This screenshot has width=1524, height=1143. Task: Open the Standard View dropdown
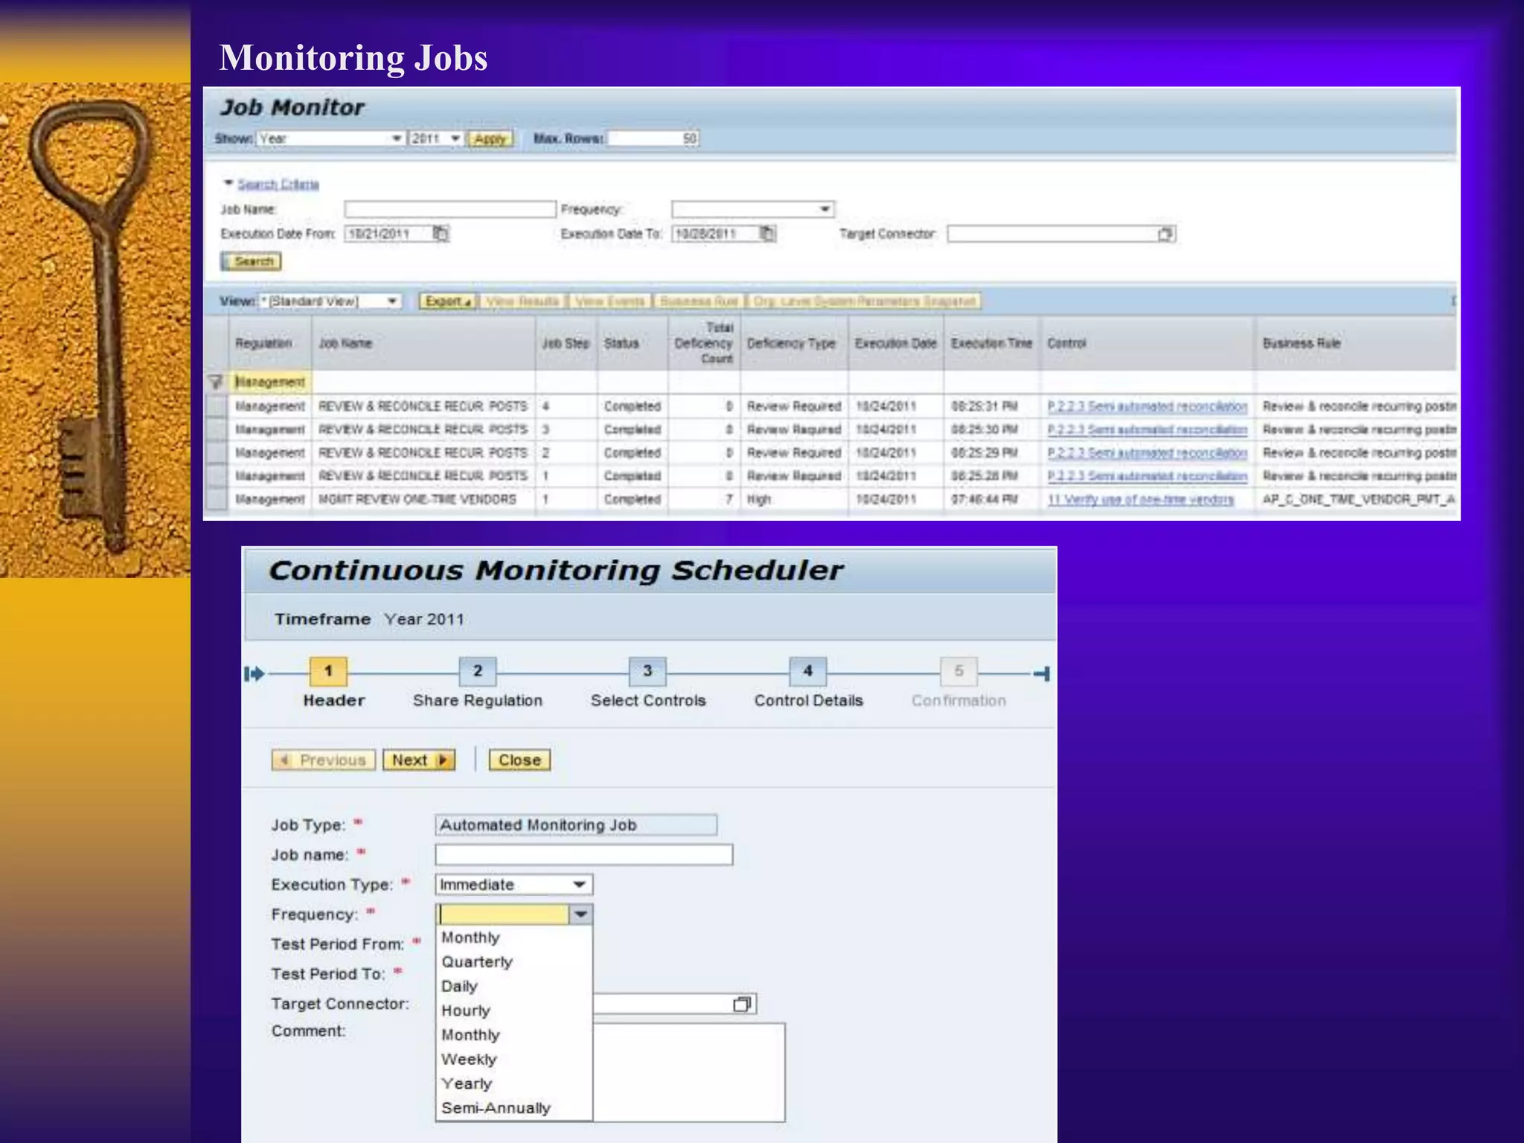click(391, 301)
